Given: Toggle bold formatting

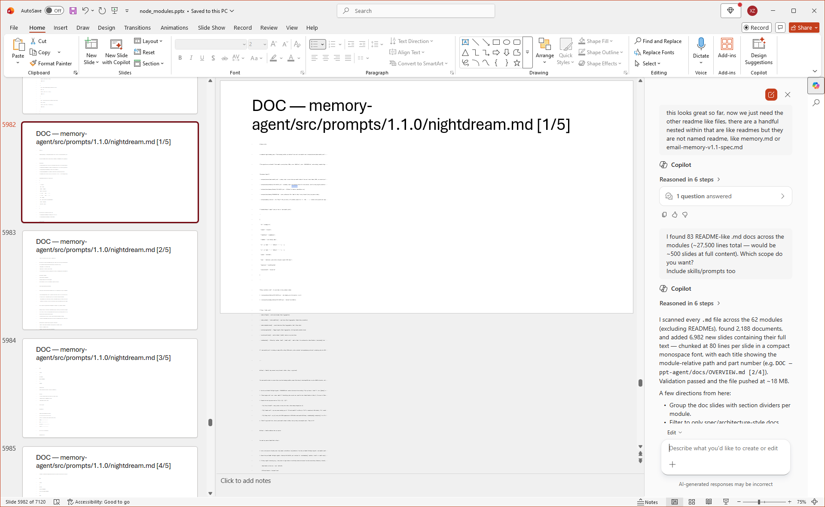Looking at the screenshot, I should pyautogui.click(x=180, y=58).
